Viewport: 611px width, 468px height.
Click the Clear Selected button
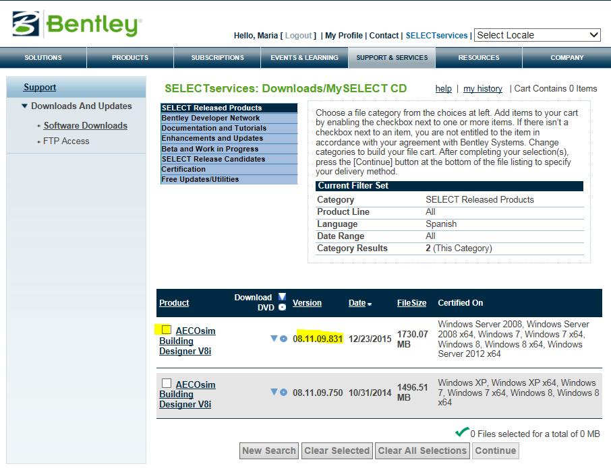coord(337,450)
